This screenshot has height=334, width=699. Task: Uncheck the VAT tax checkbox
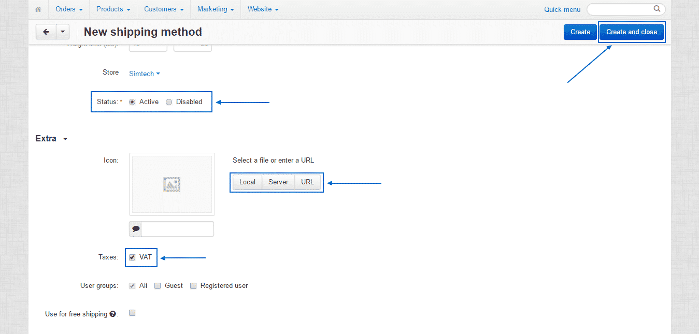coord(132,257)
